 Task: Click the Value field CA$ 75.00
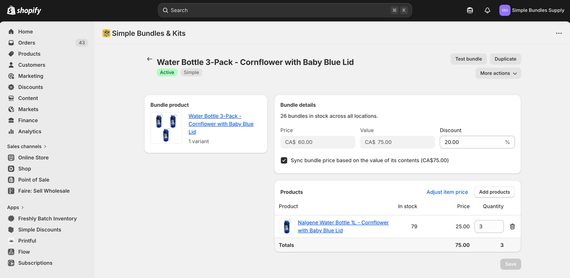(397, 142)
